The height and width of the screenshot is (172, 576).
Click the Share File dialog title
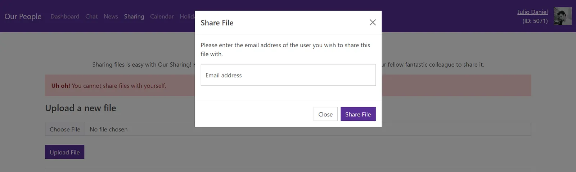click(x=217, y=23)
